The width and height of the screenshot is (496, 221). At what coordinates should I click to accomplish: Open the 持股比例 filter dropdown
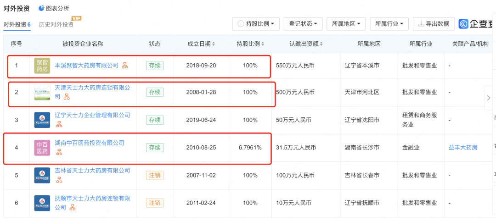[256, 24]
